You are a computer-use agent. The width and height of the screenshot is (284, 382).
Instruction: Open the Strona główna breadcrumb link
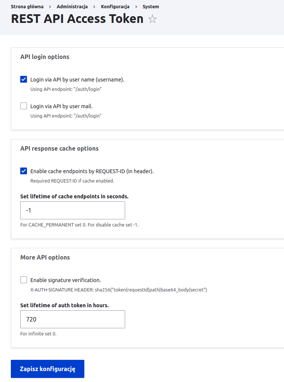(x=27, y=7)
